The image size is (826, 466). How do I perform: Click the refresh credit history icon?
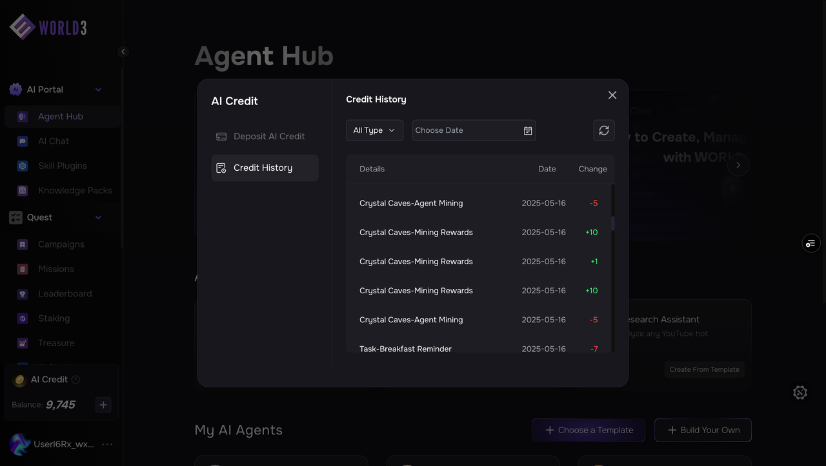point(604,130)
